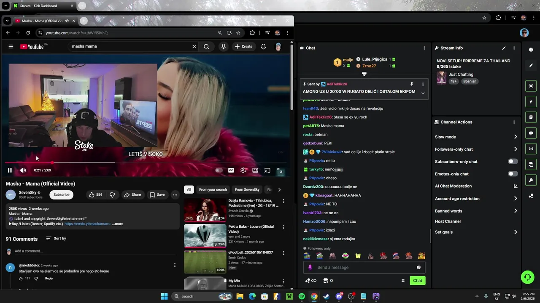The width and height of the screenshot is (540, 303).
Task: Click the Windows Start button
Action: (164, 297)
